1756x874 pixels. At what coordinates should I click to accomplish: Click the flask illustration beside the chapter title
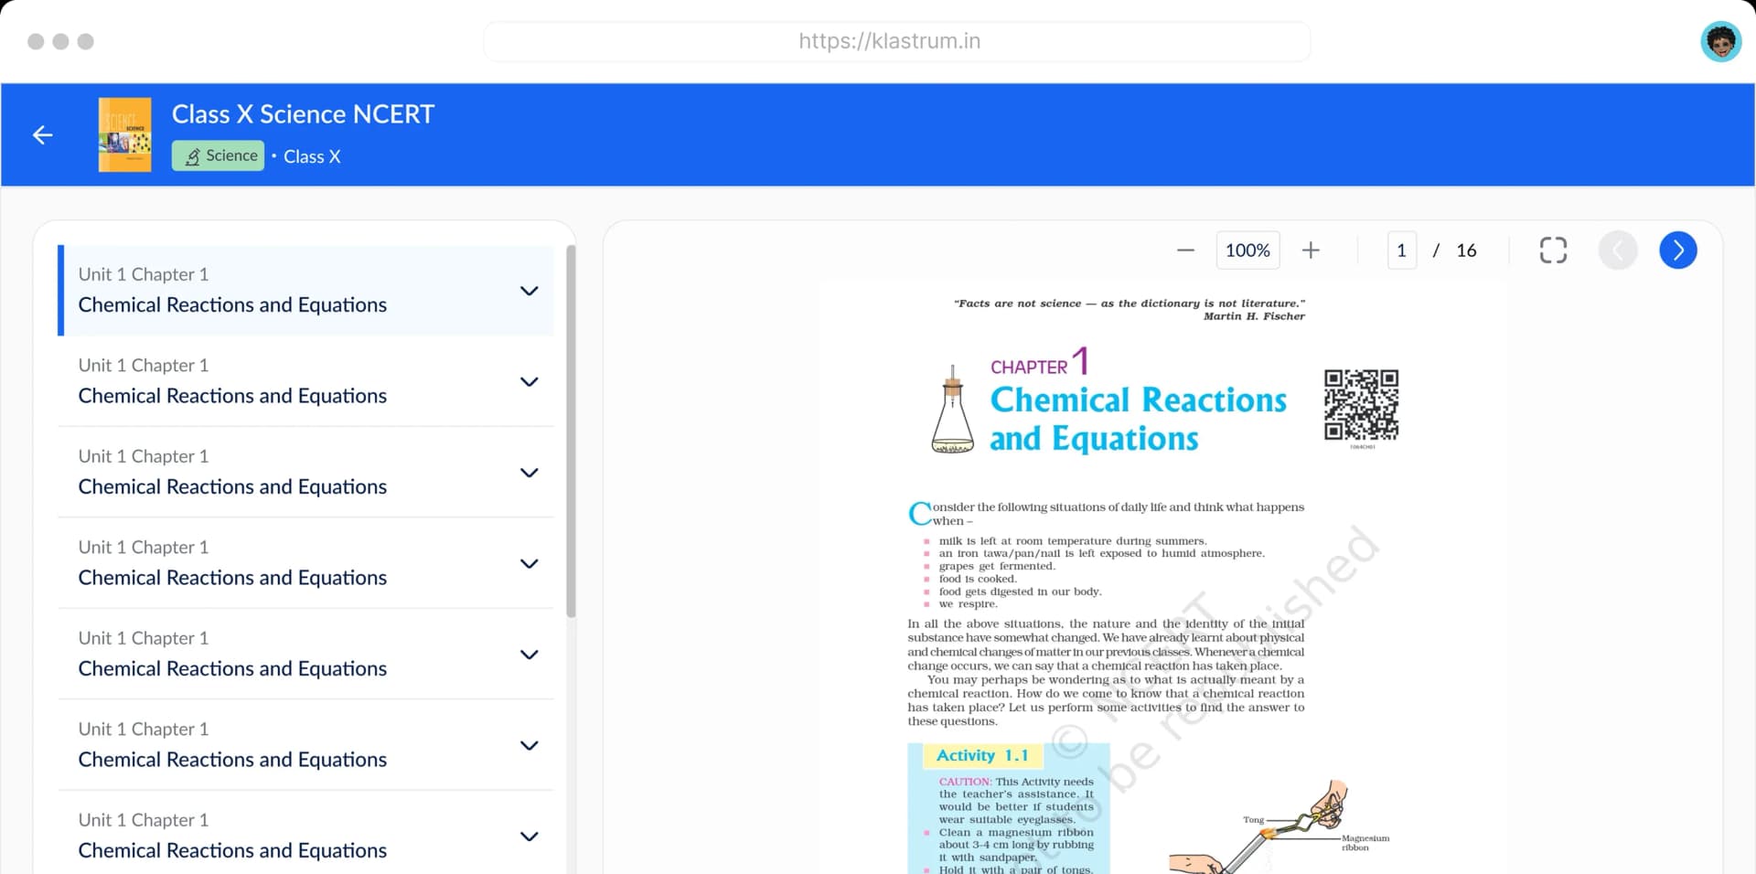tap(952, 409)
